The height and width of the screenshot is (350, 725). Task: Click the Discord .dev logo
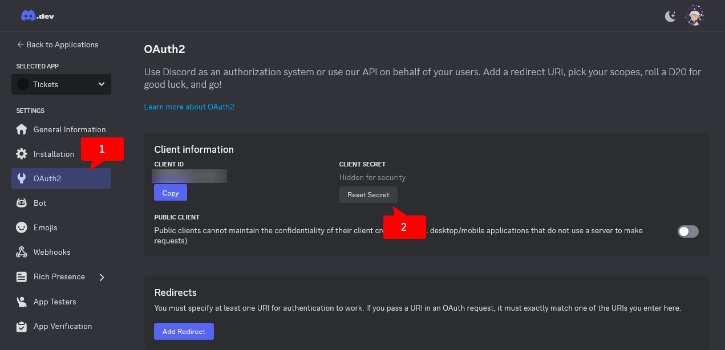pos(38,16)
